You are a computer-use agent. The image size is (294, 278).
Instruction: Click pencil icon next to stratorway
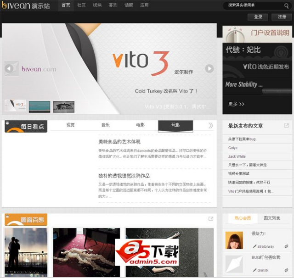[254, 246]
